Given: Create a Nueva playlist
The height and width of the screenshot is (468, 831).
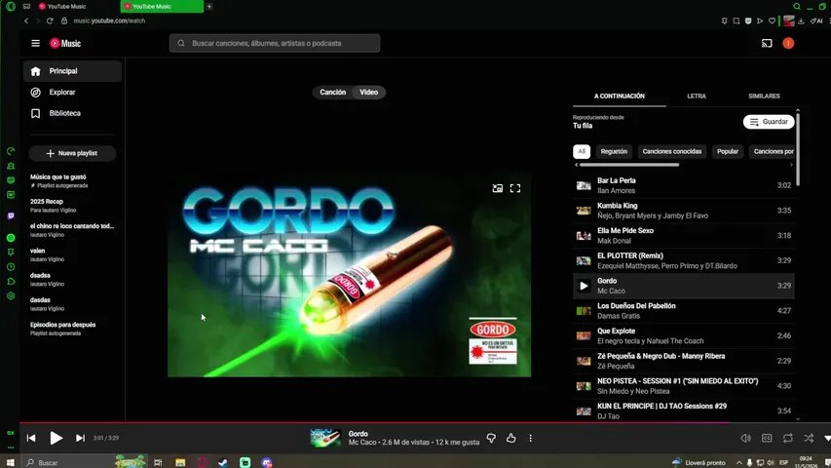Looking at the screenshot, I should 72,153.
